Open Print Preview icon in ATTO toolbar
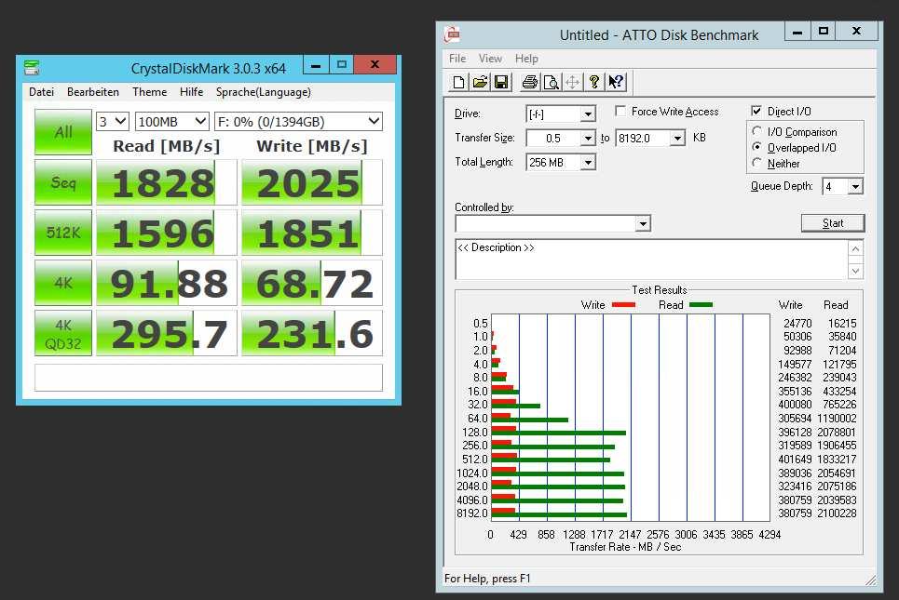Viewport: 899px width, 600px height. click(551, 83)
